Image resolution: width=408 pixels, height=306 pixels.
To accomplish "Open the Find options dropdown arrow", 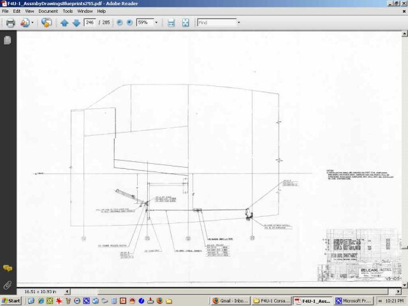I will pyautogui.click(x=239, y=23).
